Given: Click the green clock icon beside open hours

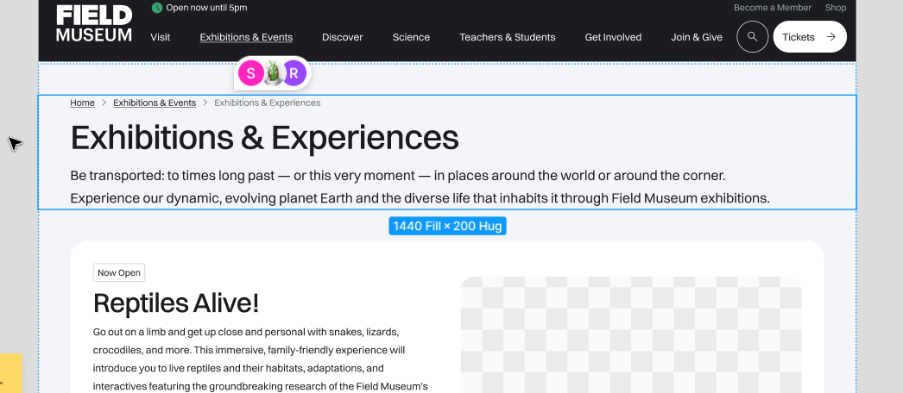Looking at the screenshot, I should (x=156, y=8).
